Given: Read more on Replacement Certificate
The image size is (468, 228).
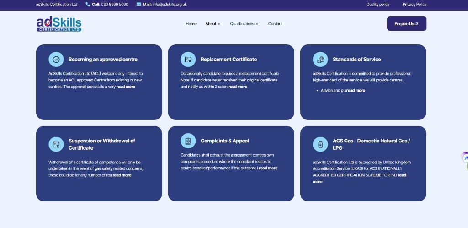Looking at the screenshot, I should click(238, 87).
